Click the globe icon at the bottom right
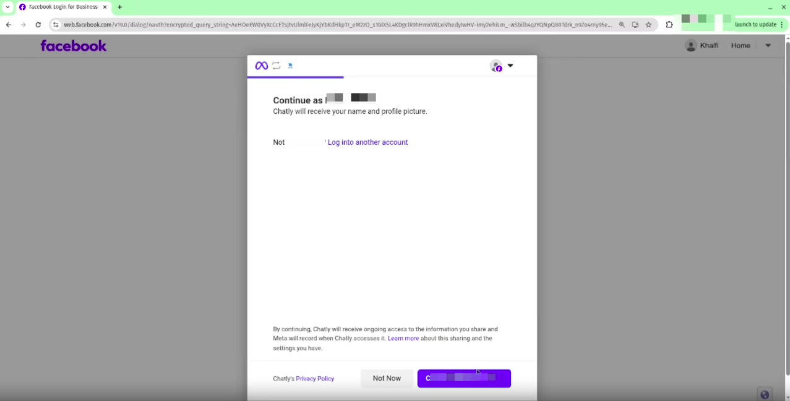Viewport: 790px width, 401px height. click(x=765, y=395)
